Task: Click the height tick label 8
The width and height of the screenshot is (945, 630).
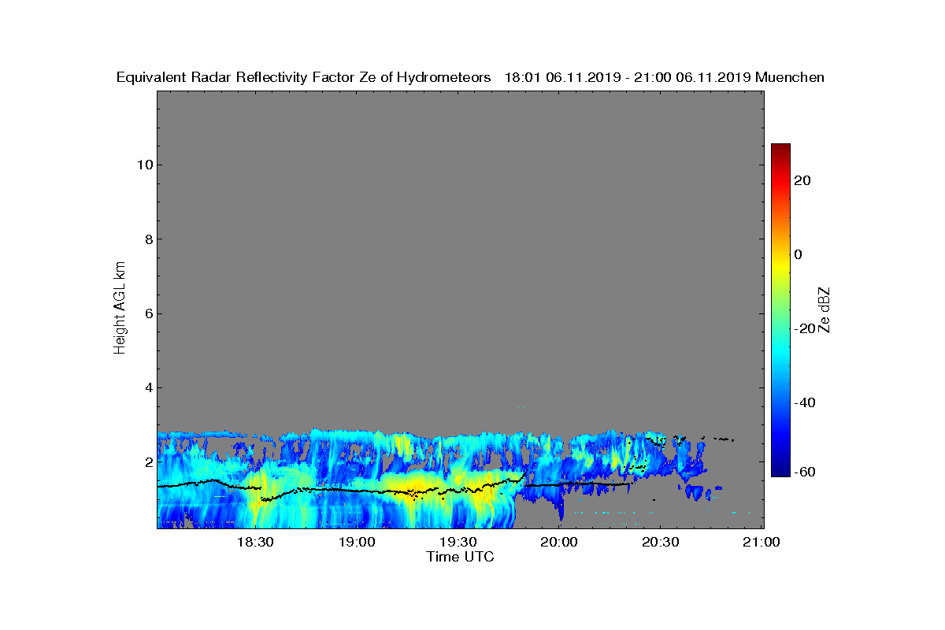Action: click(148, 239)
